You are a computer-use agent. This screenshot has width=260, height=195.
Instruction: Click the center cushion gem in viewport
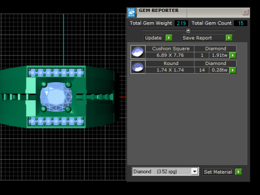pyautogui.click(x=56, y=96)
